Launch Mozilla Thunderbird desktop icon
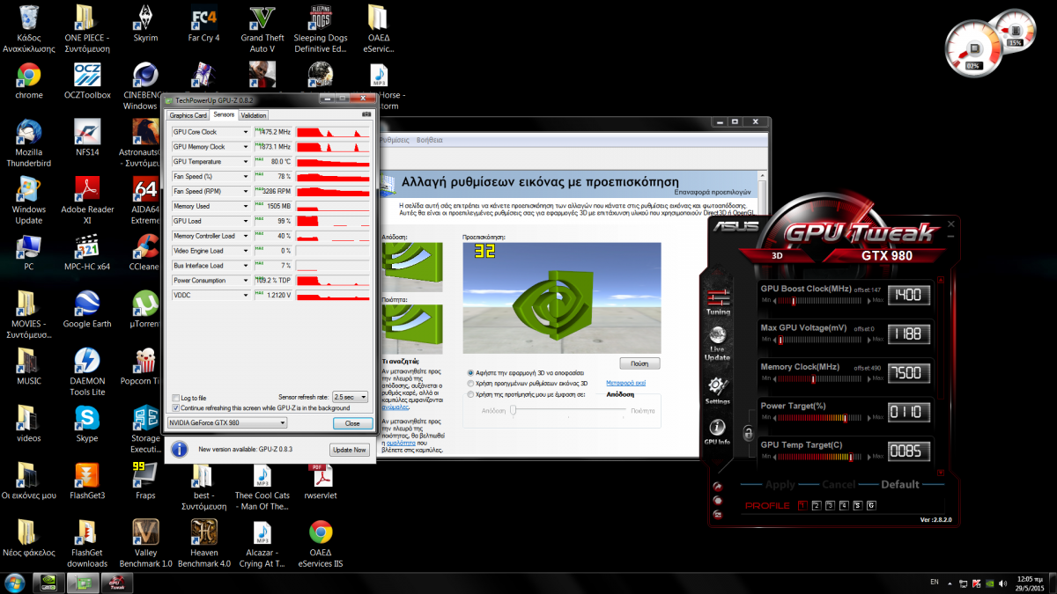This screenshot has height=594, width=1057. [x=28, y=143]
